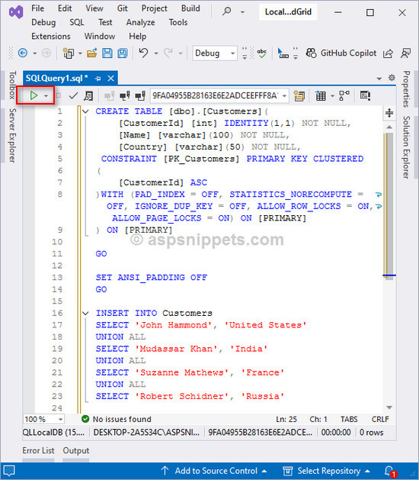Screen dimensions: 419x480
Task: Click the Undo arrow icon
Action: point(143,53)
